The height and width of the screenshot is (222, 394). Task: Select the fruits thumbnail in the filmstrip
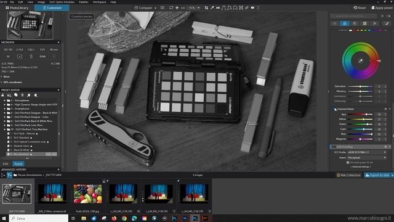click(x=87, y=194)
